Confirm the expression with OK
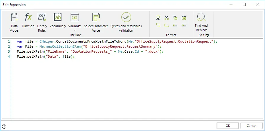265x131 pixels. point(228,126)
